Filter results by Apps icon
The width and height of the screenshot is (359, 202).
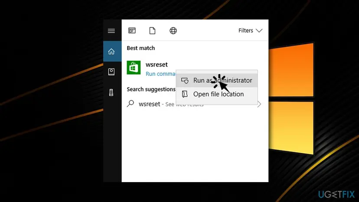132,30
